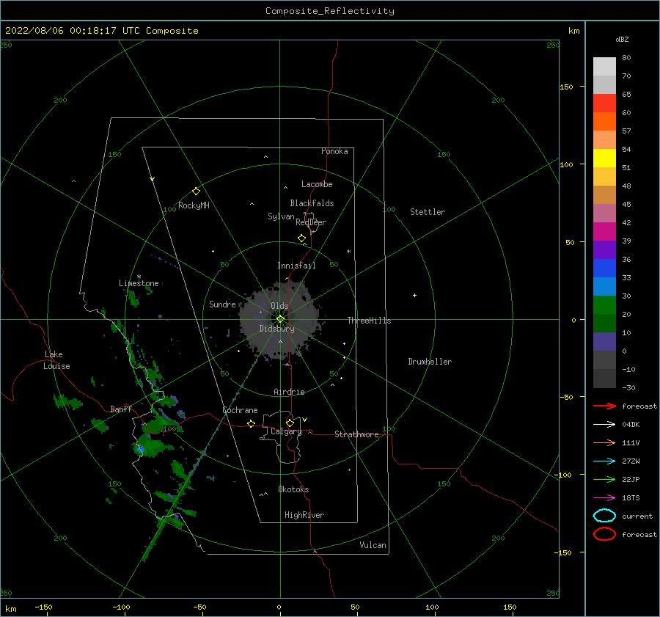The image size is (660, 617).
Task: Pick the purple 36–39 dBZ swatch
Action: (604, 250)
